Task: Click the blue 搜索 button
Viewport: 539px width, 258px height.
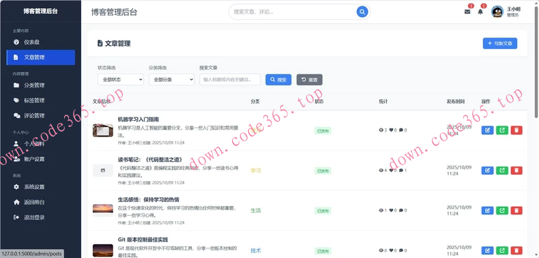Action: (x=278, y=79)
